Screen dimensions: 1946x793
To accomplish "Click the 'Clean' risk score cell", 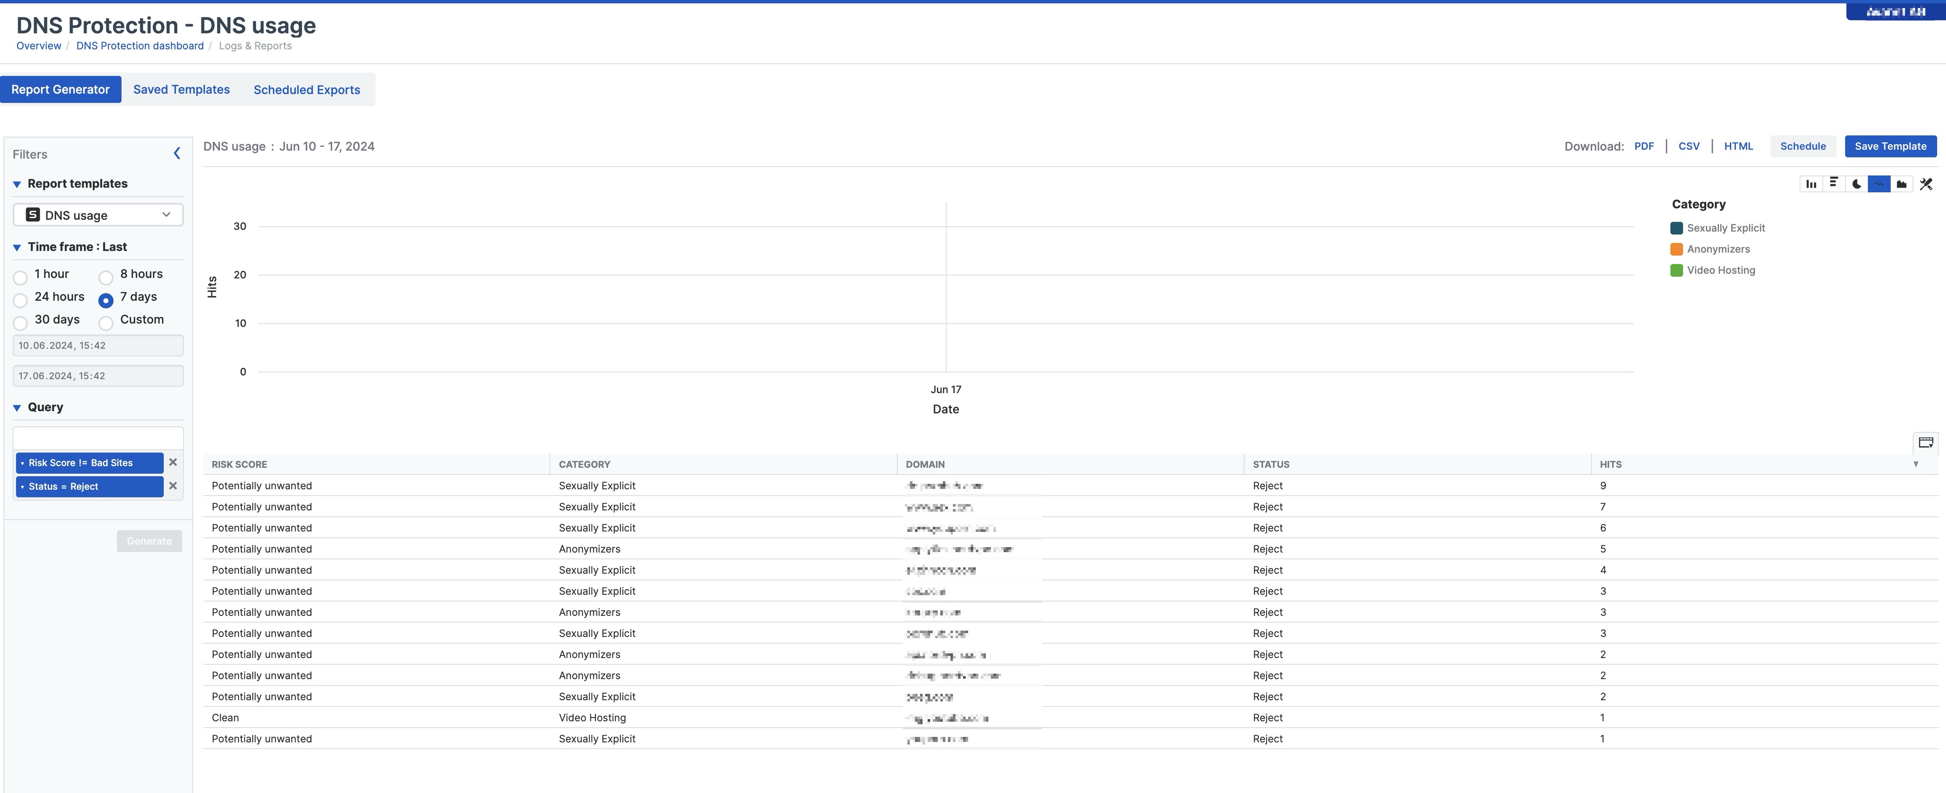I will click(225, 717).
